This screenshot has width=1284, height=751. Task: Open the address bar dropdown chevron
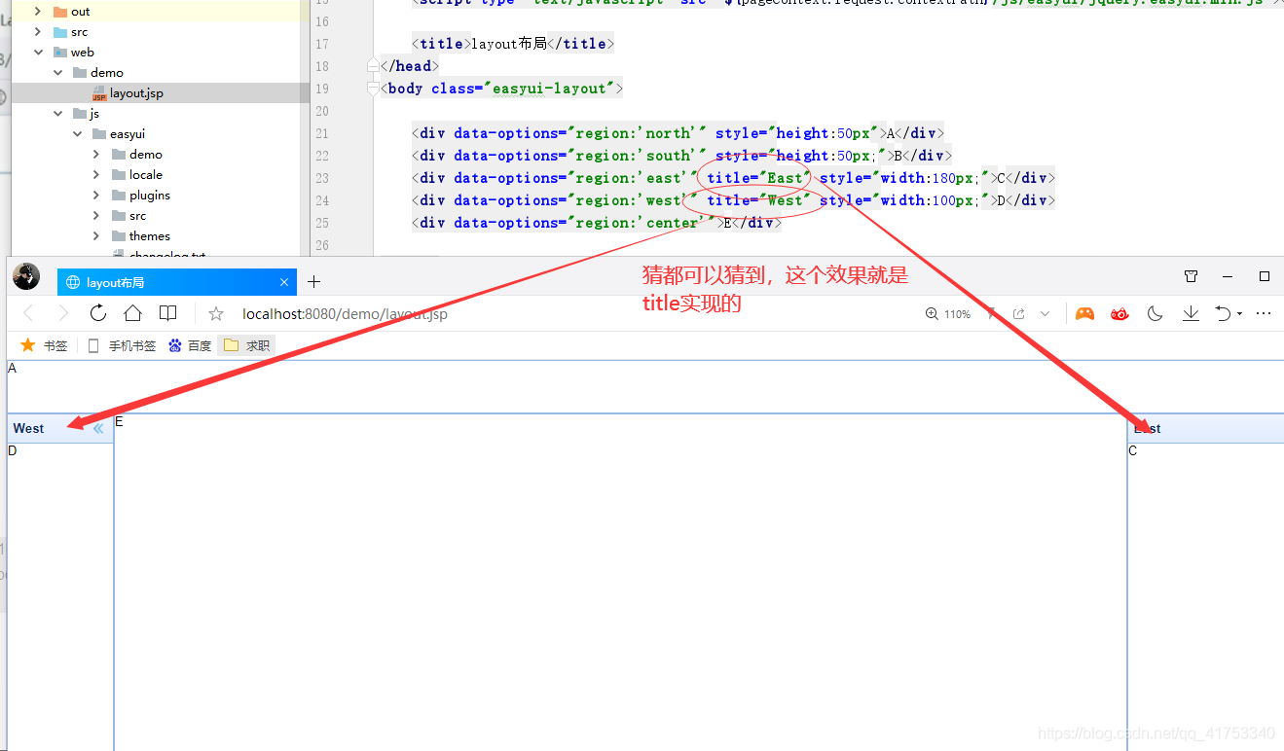pyautogui.click(x=1046, y=314)
